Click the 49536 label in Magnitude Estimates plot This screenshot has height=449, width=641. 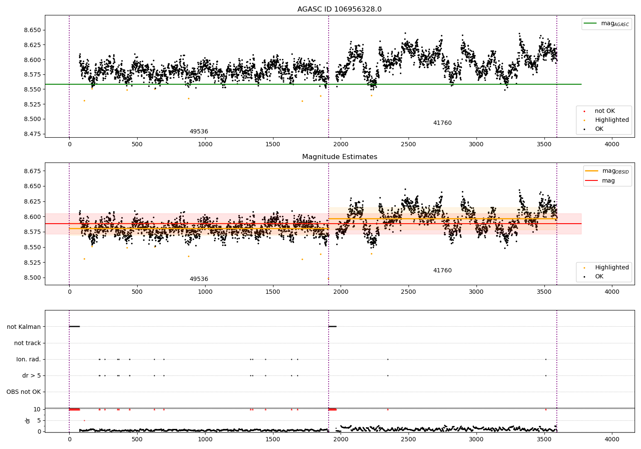[199, 279]
